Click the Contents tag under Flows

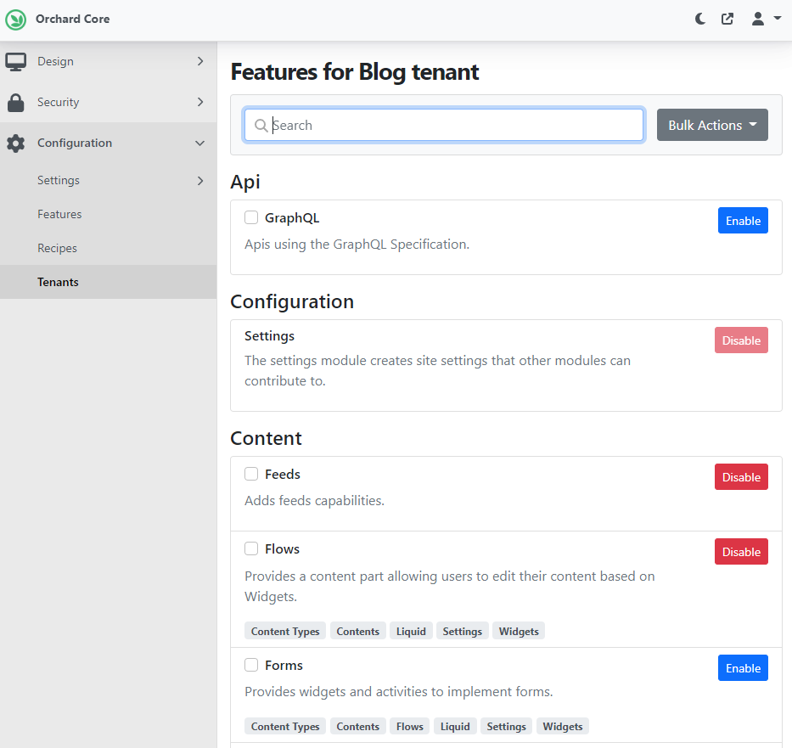click(357, 631)
